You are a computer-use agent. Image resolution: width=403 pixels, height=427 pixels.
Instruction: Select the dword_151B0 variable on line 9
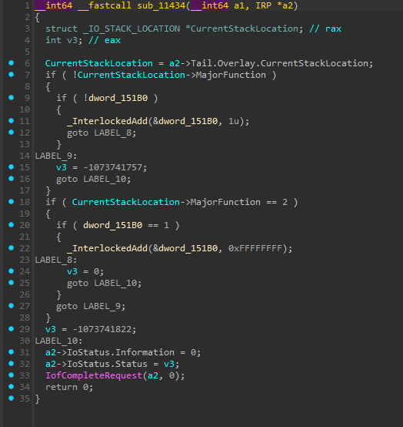pos(118,98)
